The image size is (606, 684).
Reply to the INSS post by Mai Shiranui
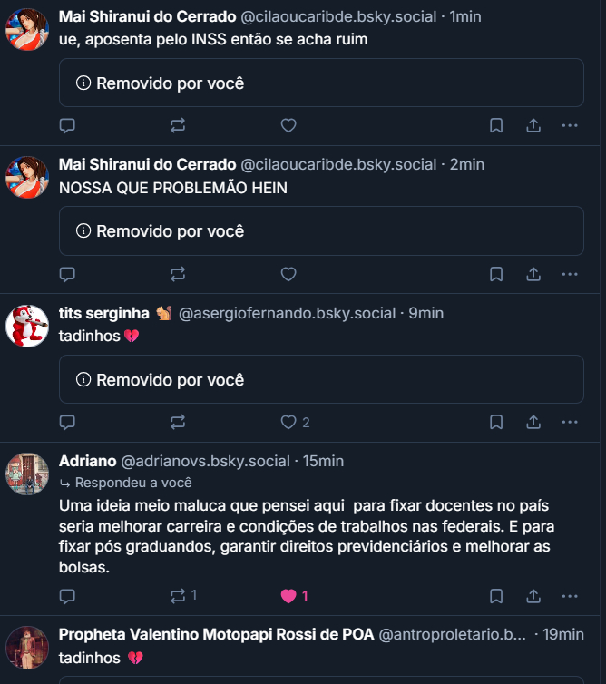click(x=67, y=126)
